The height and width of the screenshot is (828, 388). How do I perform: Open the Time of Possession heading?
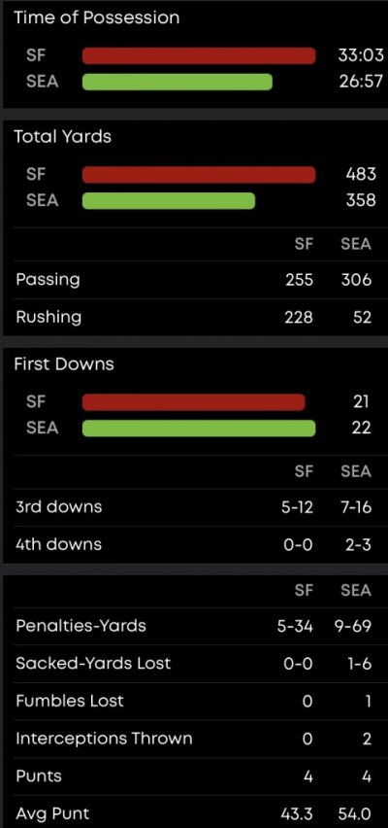[x=96, y=17]
